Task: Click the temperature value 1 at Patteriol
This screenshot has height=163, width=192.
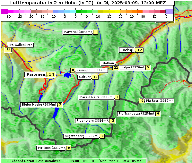Action: (96, 32)
